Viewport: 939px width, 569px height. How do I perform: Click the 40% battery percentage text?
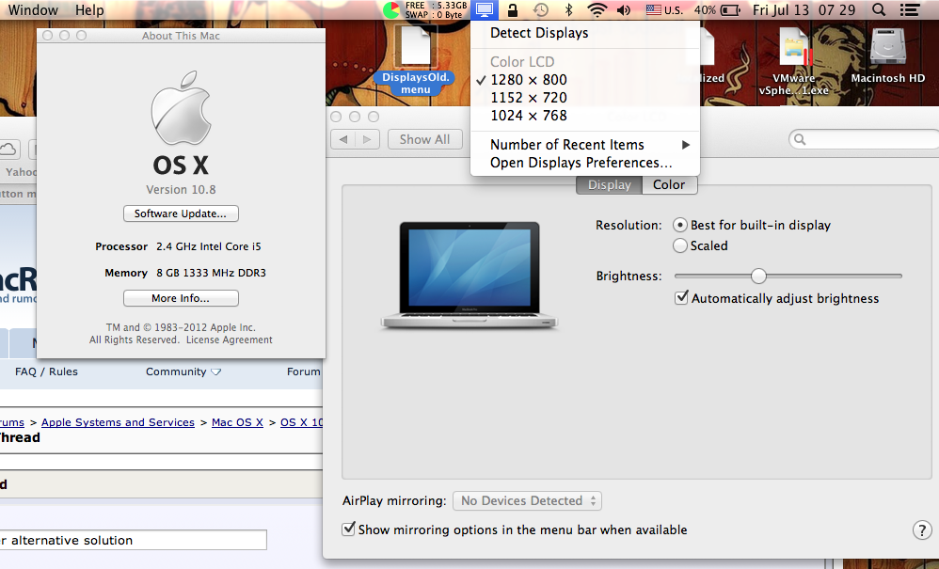click(x=705, y=10)
